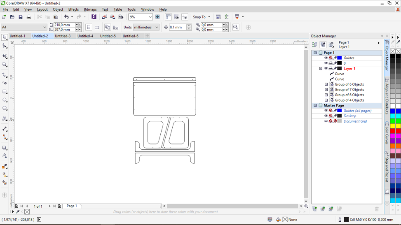This screenshot has height=225, width=401.
Task: Select the Rectangle tool
Action: coord(5,92)
